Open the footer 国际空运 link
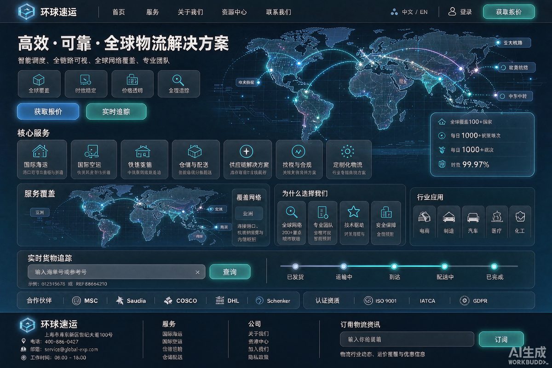Viewport: 552px width, 368px height. coord(172,342)
